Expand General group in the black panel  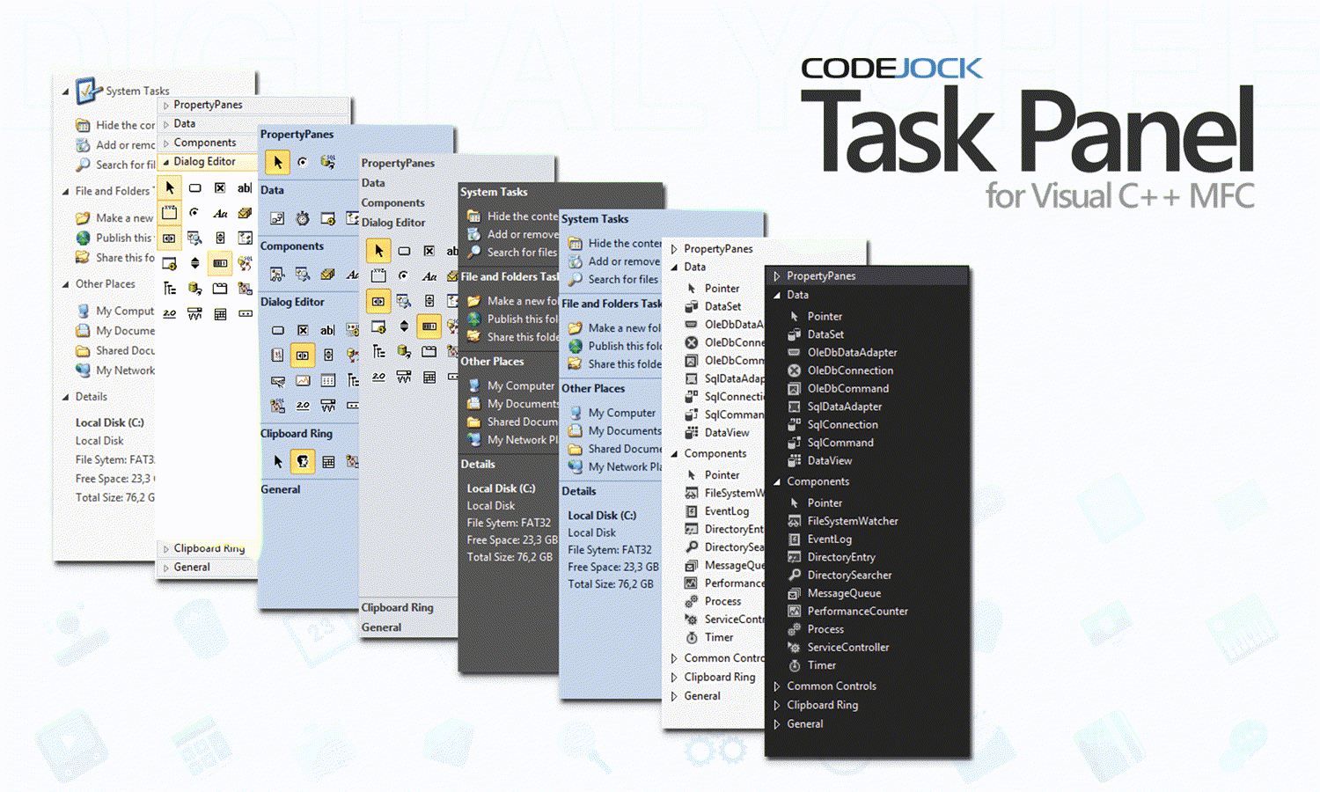tap(777, 724)
